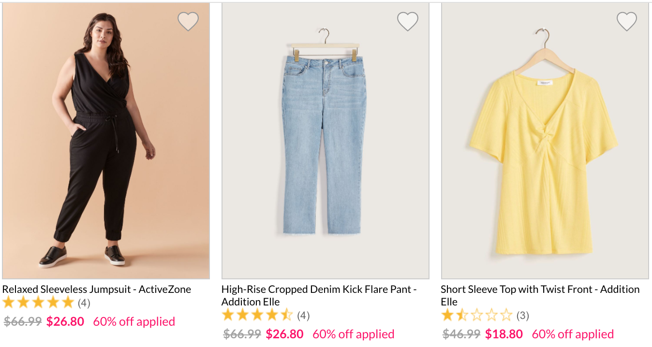This screenshot has height=347, width=652.
Task: Open Relaxed Sleeveless Jumpsuit - ActiveZone title link
Action: [97, 289]
